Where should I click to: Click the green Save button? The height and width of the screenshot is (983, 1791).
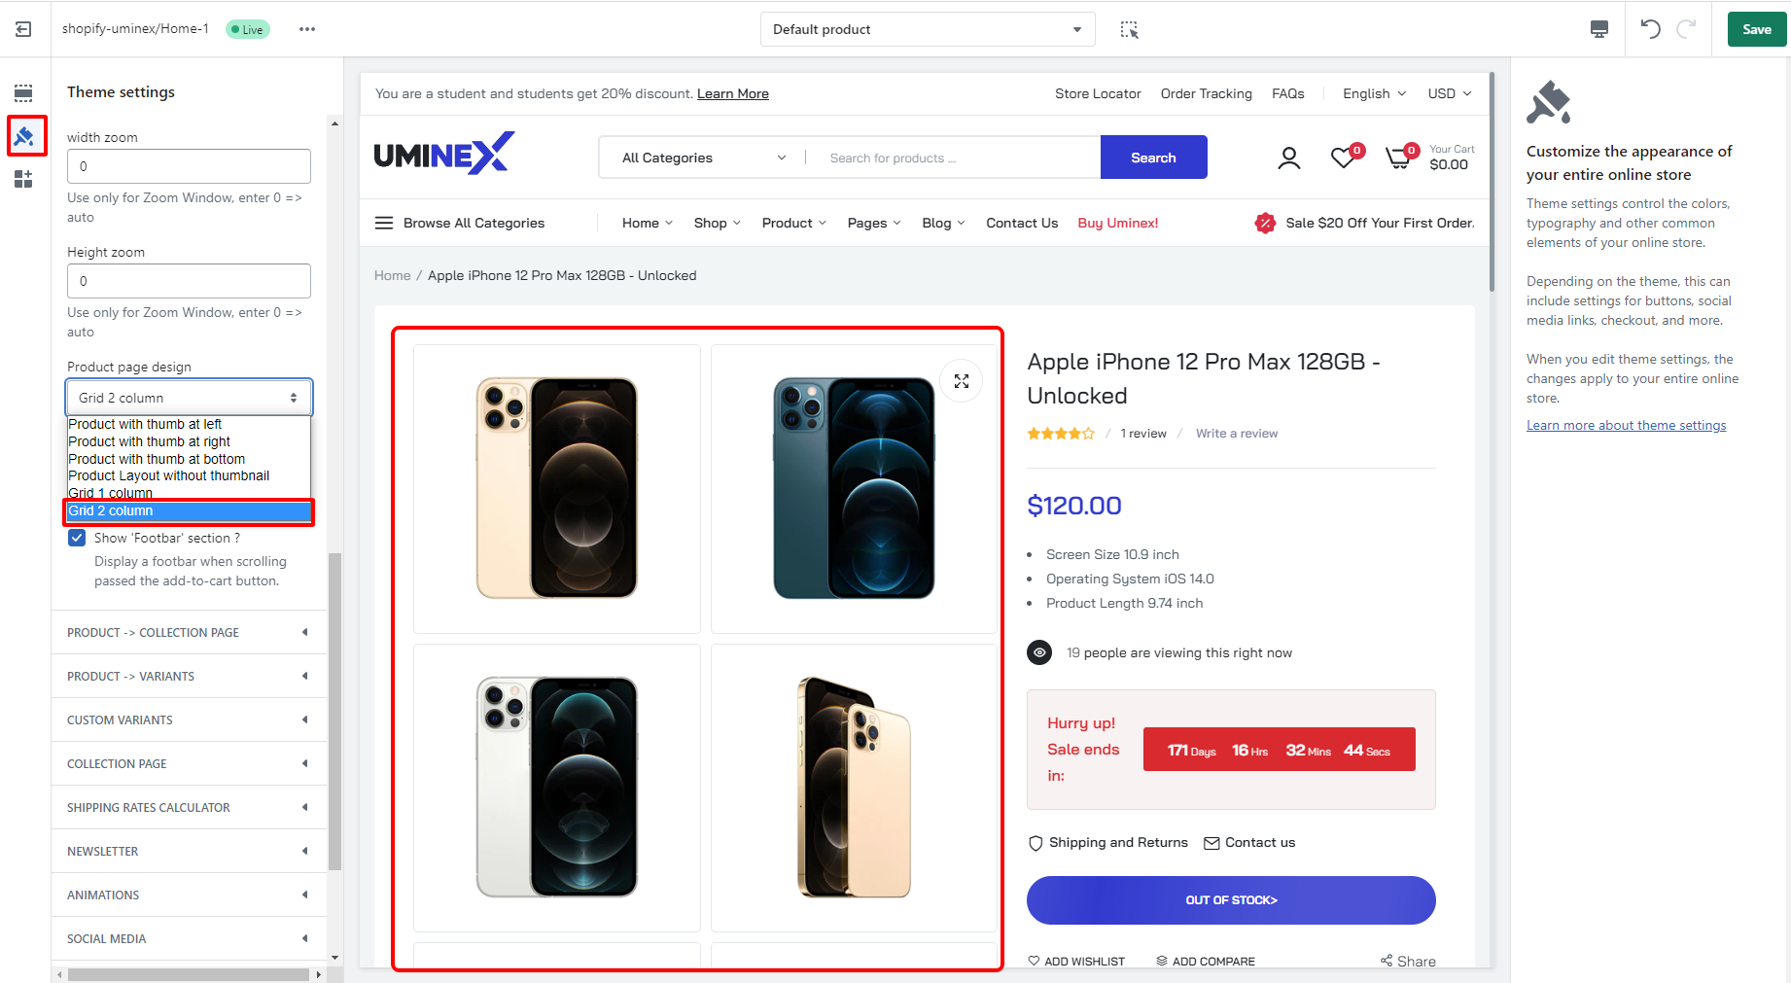(1756, 29)
